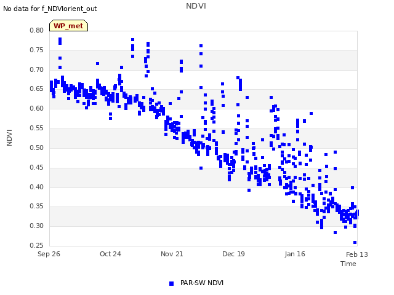Click the 0.70 y-axis tick value
Viewport: 394px width, 295px height.
[x=37, y=69]
